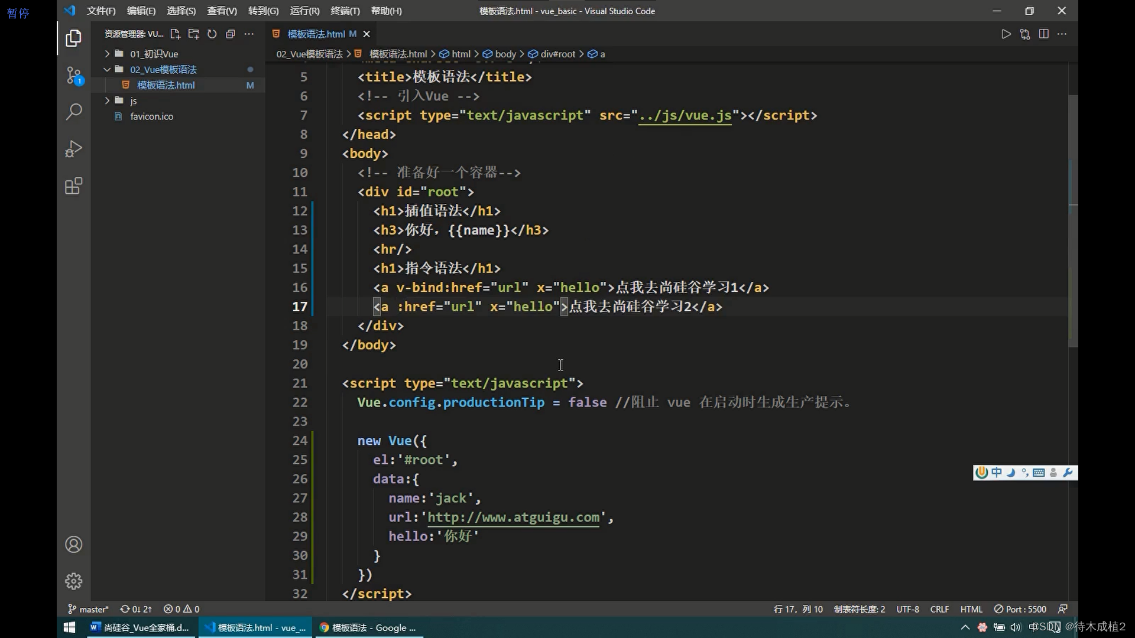Open changes compare icon in editor toolbar
This screenshot has width=1135, height=638.
pos(1024,34)
